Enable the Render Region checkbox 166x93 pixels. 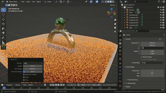[141, 57]
